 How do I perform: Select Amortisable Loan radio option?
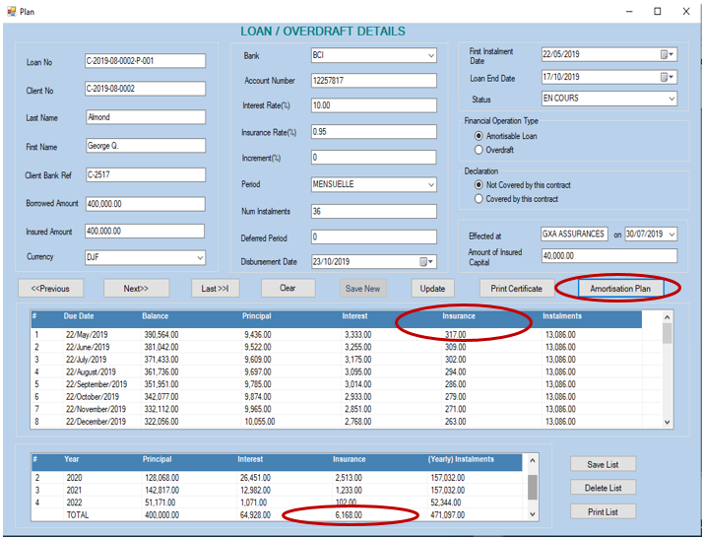coord(479,136)
